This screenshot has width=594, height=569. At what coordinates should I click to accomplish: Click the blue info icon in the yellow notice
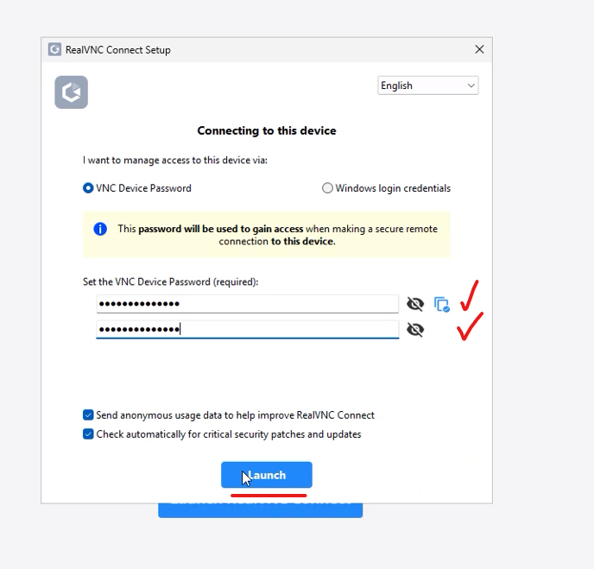click(x=100, y=229)
